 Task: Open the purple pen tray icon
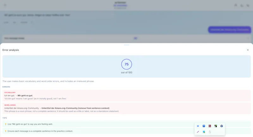198,132
